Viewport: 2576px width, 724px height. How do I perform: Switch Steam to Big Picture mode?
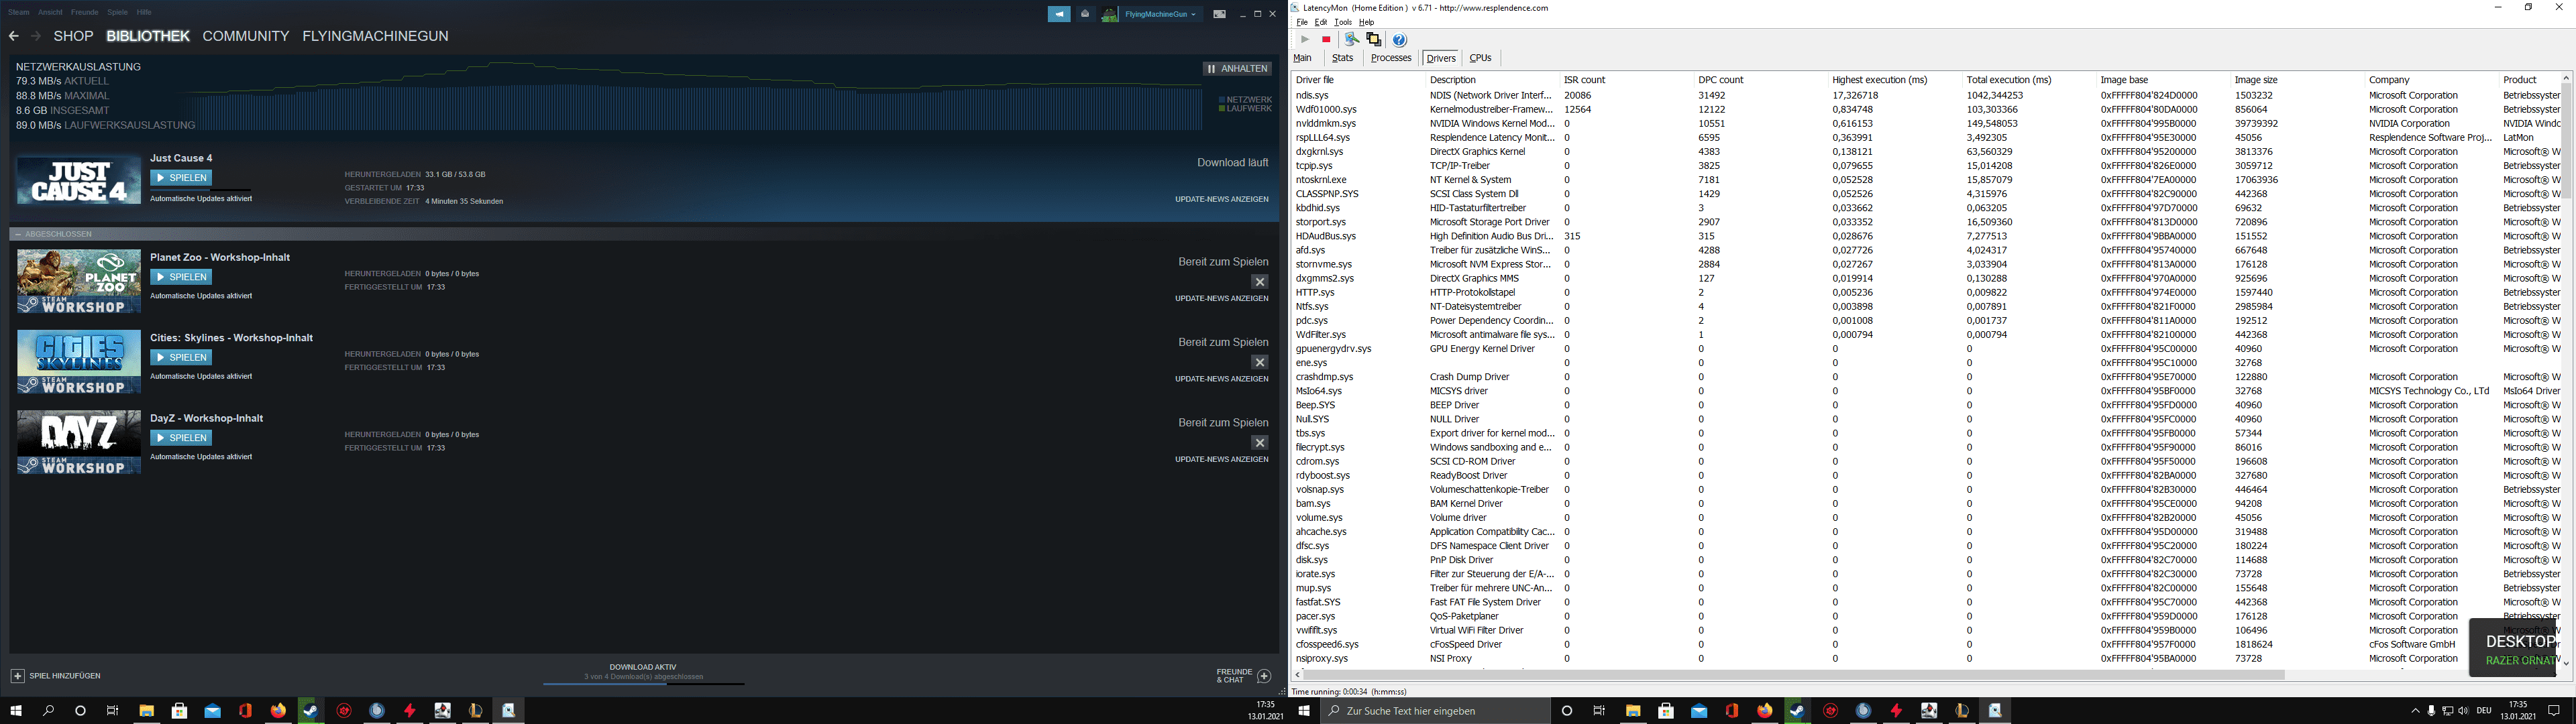(x=1219, y=14)
